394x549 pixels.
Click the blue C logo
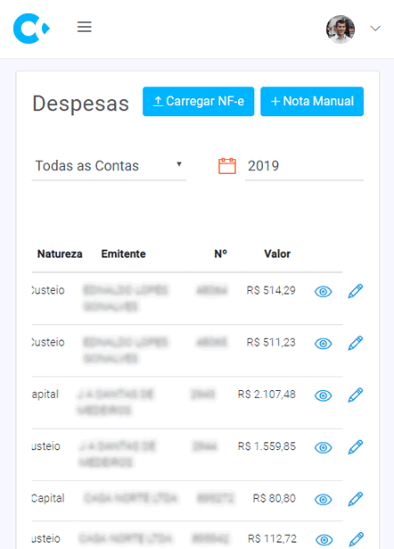tap(31, 29)
